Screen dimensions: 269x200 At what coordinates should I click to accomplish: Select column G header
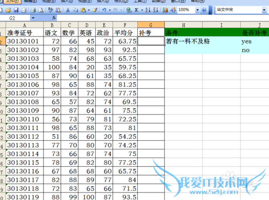[151, 25]
